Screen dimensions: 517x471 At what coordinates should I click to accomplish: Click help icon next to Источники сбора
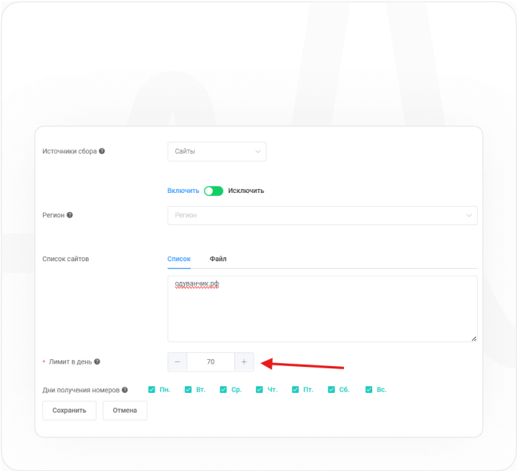(102, 151)
